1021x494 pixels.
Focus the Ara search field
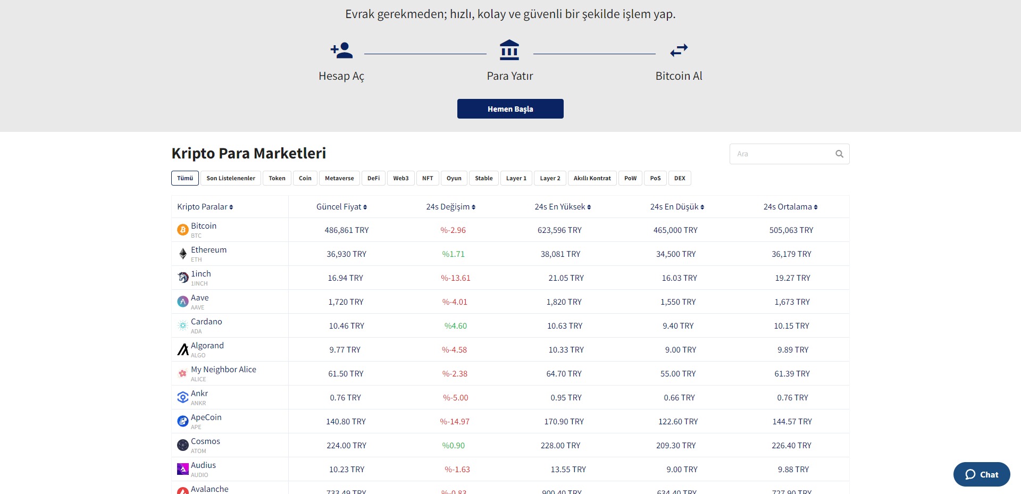point(782,154)
